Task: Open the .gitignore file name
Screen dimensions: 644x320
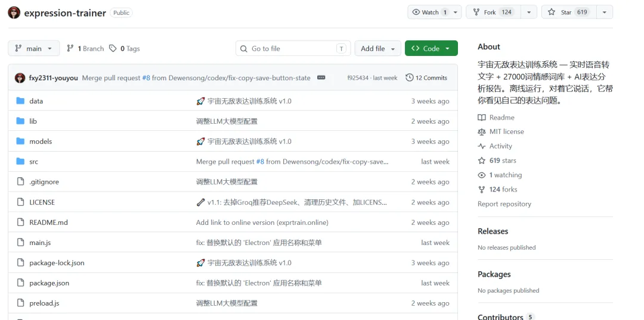Action: point(44,182)
